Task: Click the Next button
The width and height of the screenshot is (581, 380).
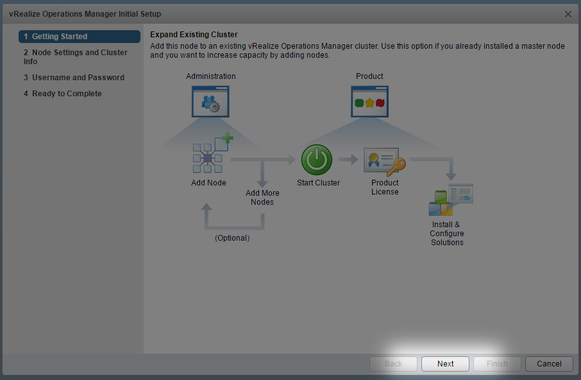Action: point(446,364)
